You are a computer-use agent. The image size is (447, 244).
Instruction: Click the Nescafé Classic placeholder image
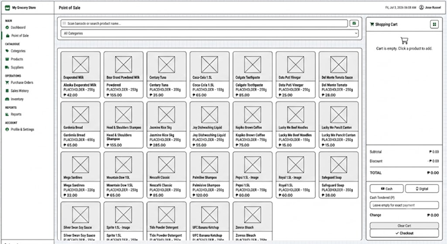point(167,165)
